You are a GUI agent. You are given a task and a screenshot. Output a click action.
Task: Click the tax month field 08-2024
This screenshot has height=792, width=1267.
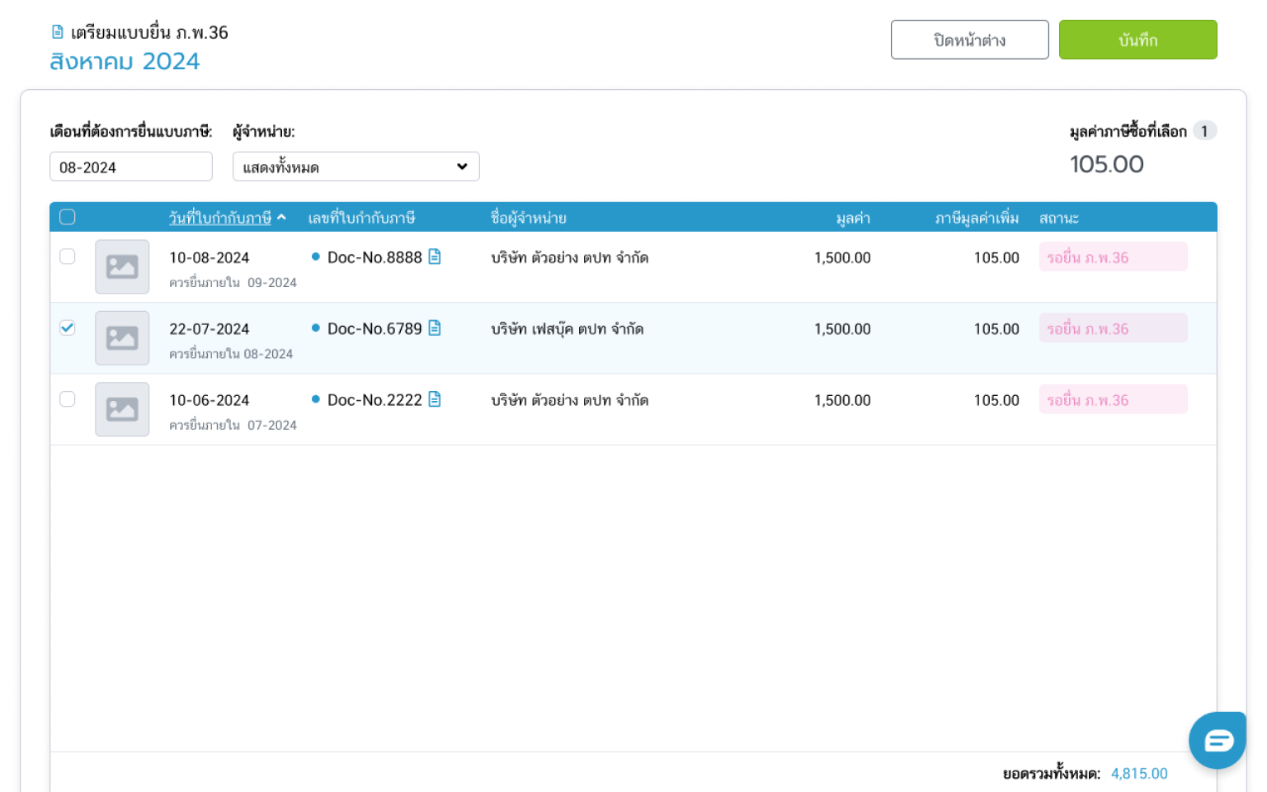click(130, 167)
